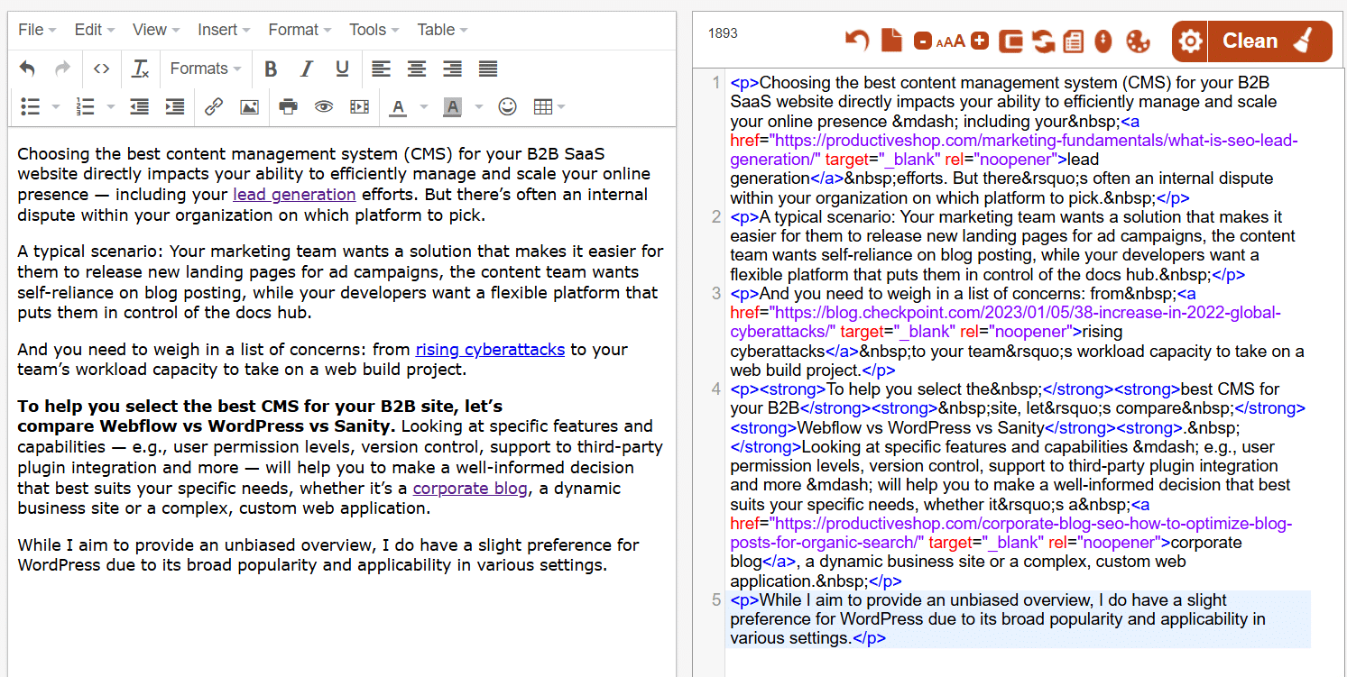Open the Table menu

442,30
